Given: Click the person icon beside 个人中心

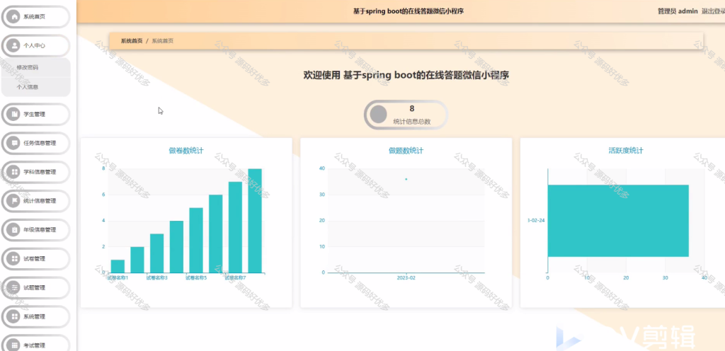Looking at the screenshot, I should pos(14,45).
